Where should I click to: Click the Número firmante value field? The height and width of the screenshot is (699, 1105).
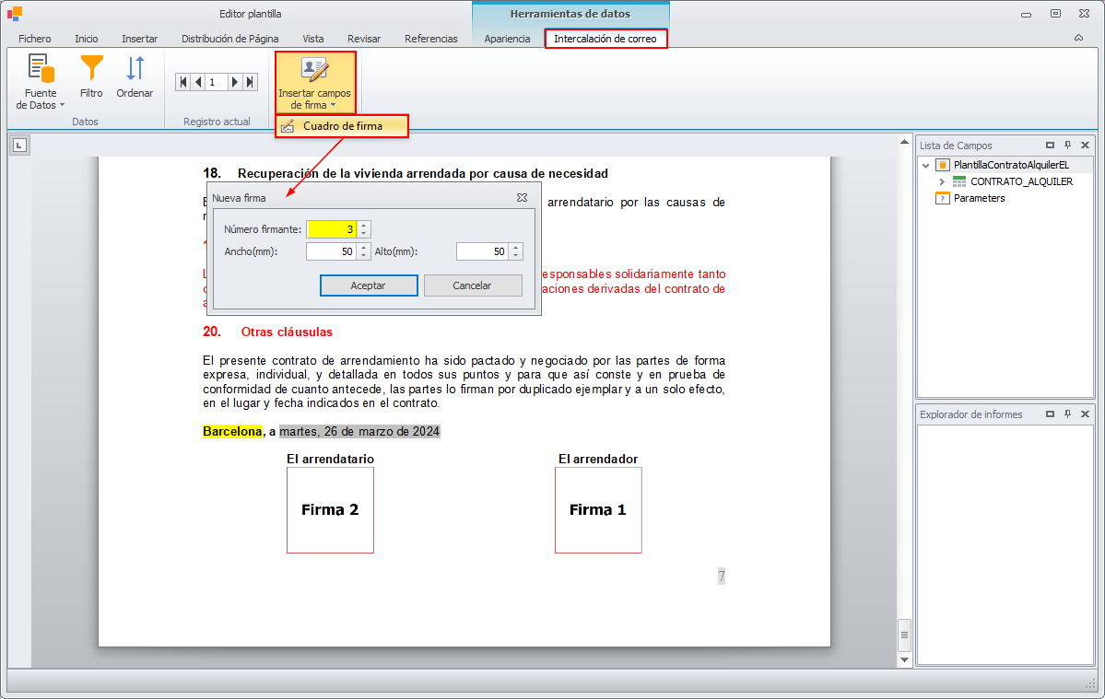point(332,229)
